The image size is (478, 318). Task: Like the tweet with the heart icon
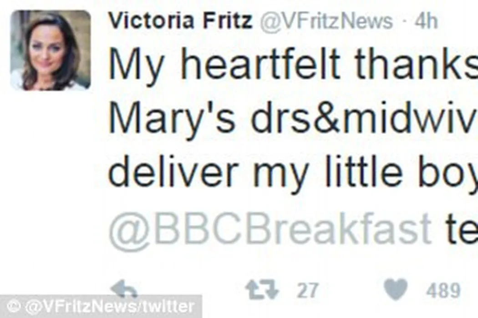click(x=395, y=290)
